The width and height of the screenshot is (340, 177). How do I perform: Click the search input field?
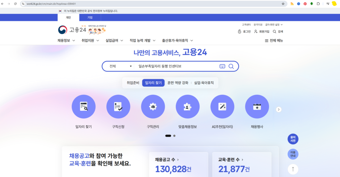coord(177,66)
